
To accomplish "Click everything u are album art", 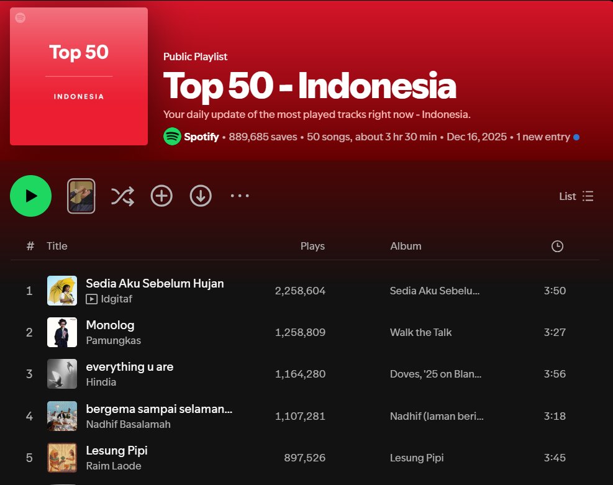I will pyautogui.click(x=61, y=374).
